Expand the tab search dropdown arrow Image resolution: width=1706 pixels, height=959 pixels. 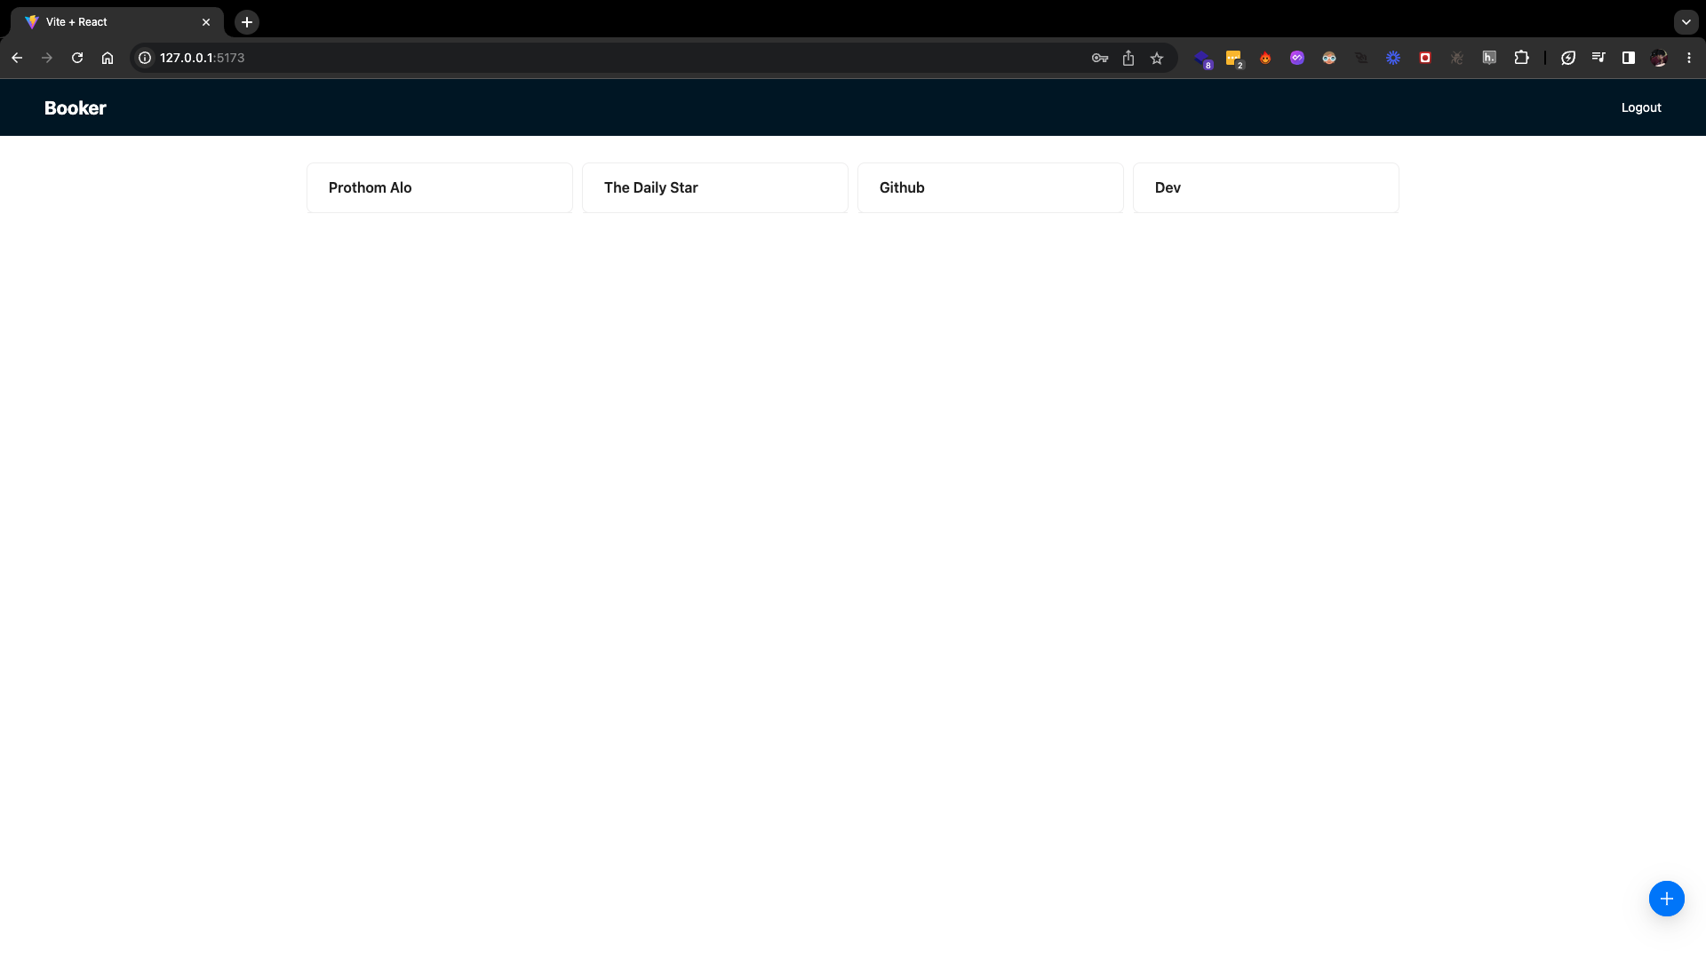coord(1686,22)
